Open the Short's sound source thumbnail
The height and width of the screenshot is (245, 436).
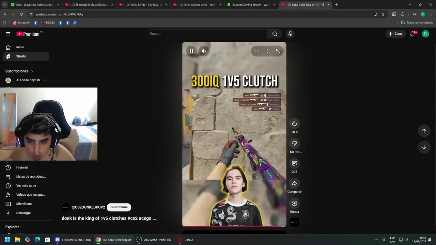click(295, 222)
